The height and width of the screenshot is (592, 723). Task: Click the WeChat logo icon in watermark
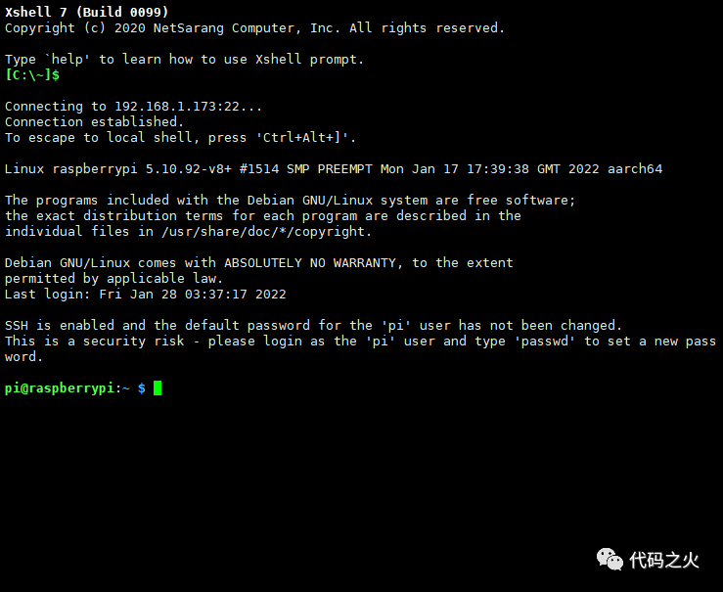610,560
